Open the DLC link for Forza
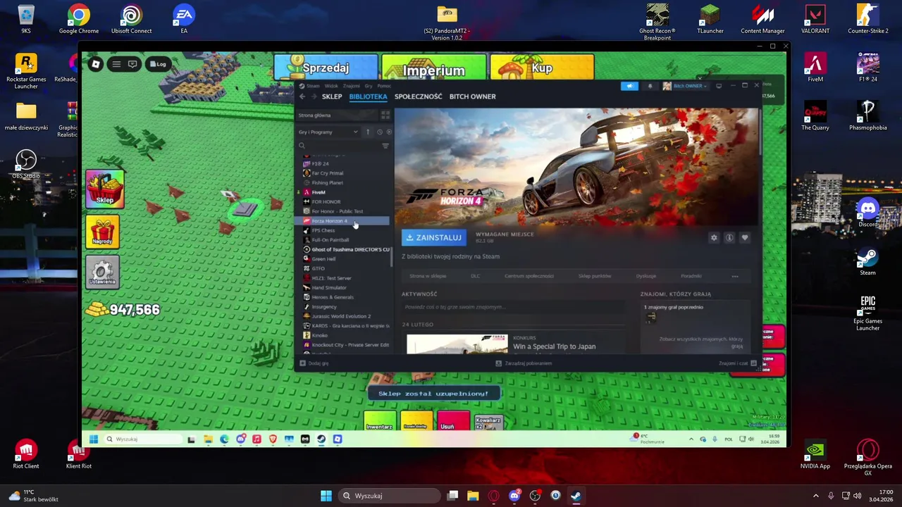This screenshot has height=507, width=902. point(476,276)
